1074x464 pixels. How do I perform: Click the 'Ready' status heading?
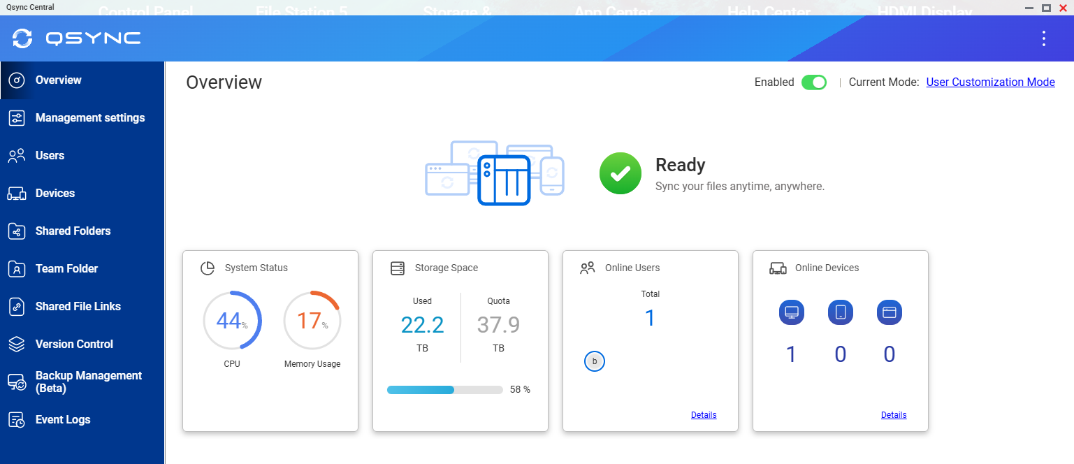[x=680, y=166]
